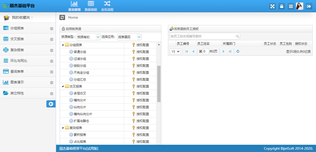Image resolution: width=316 pixels, height=152 pixels.
Task: Click the logout icon at top right
Action: [309, 6]
